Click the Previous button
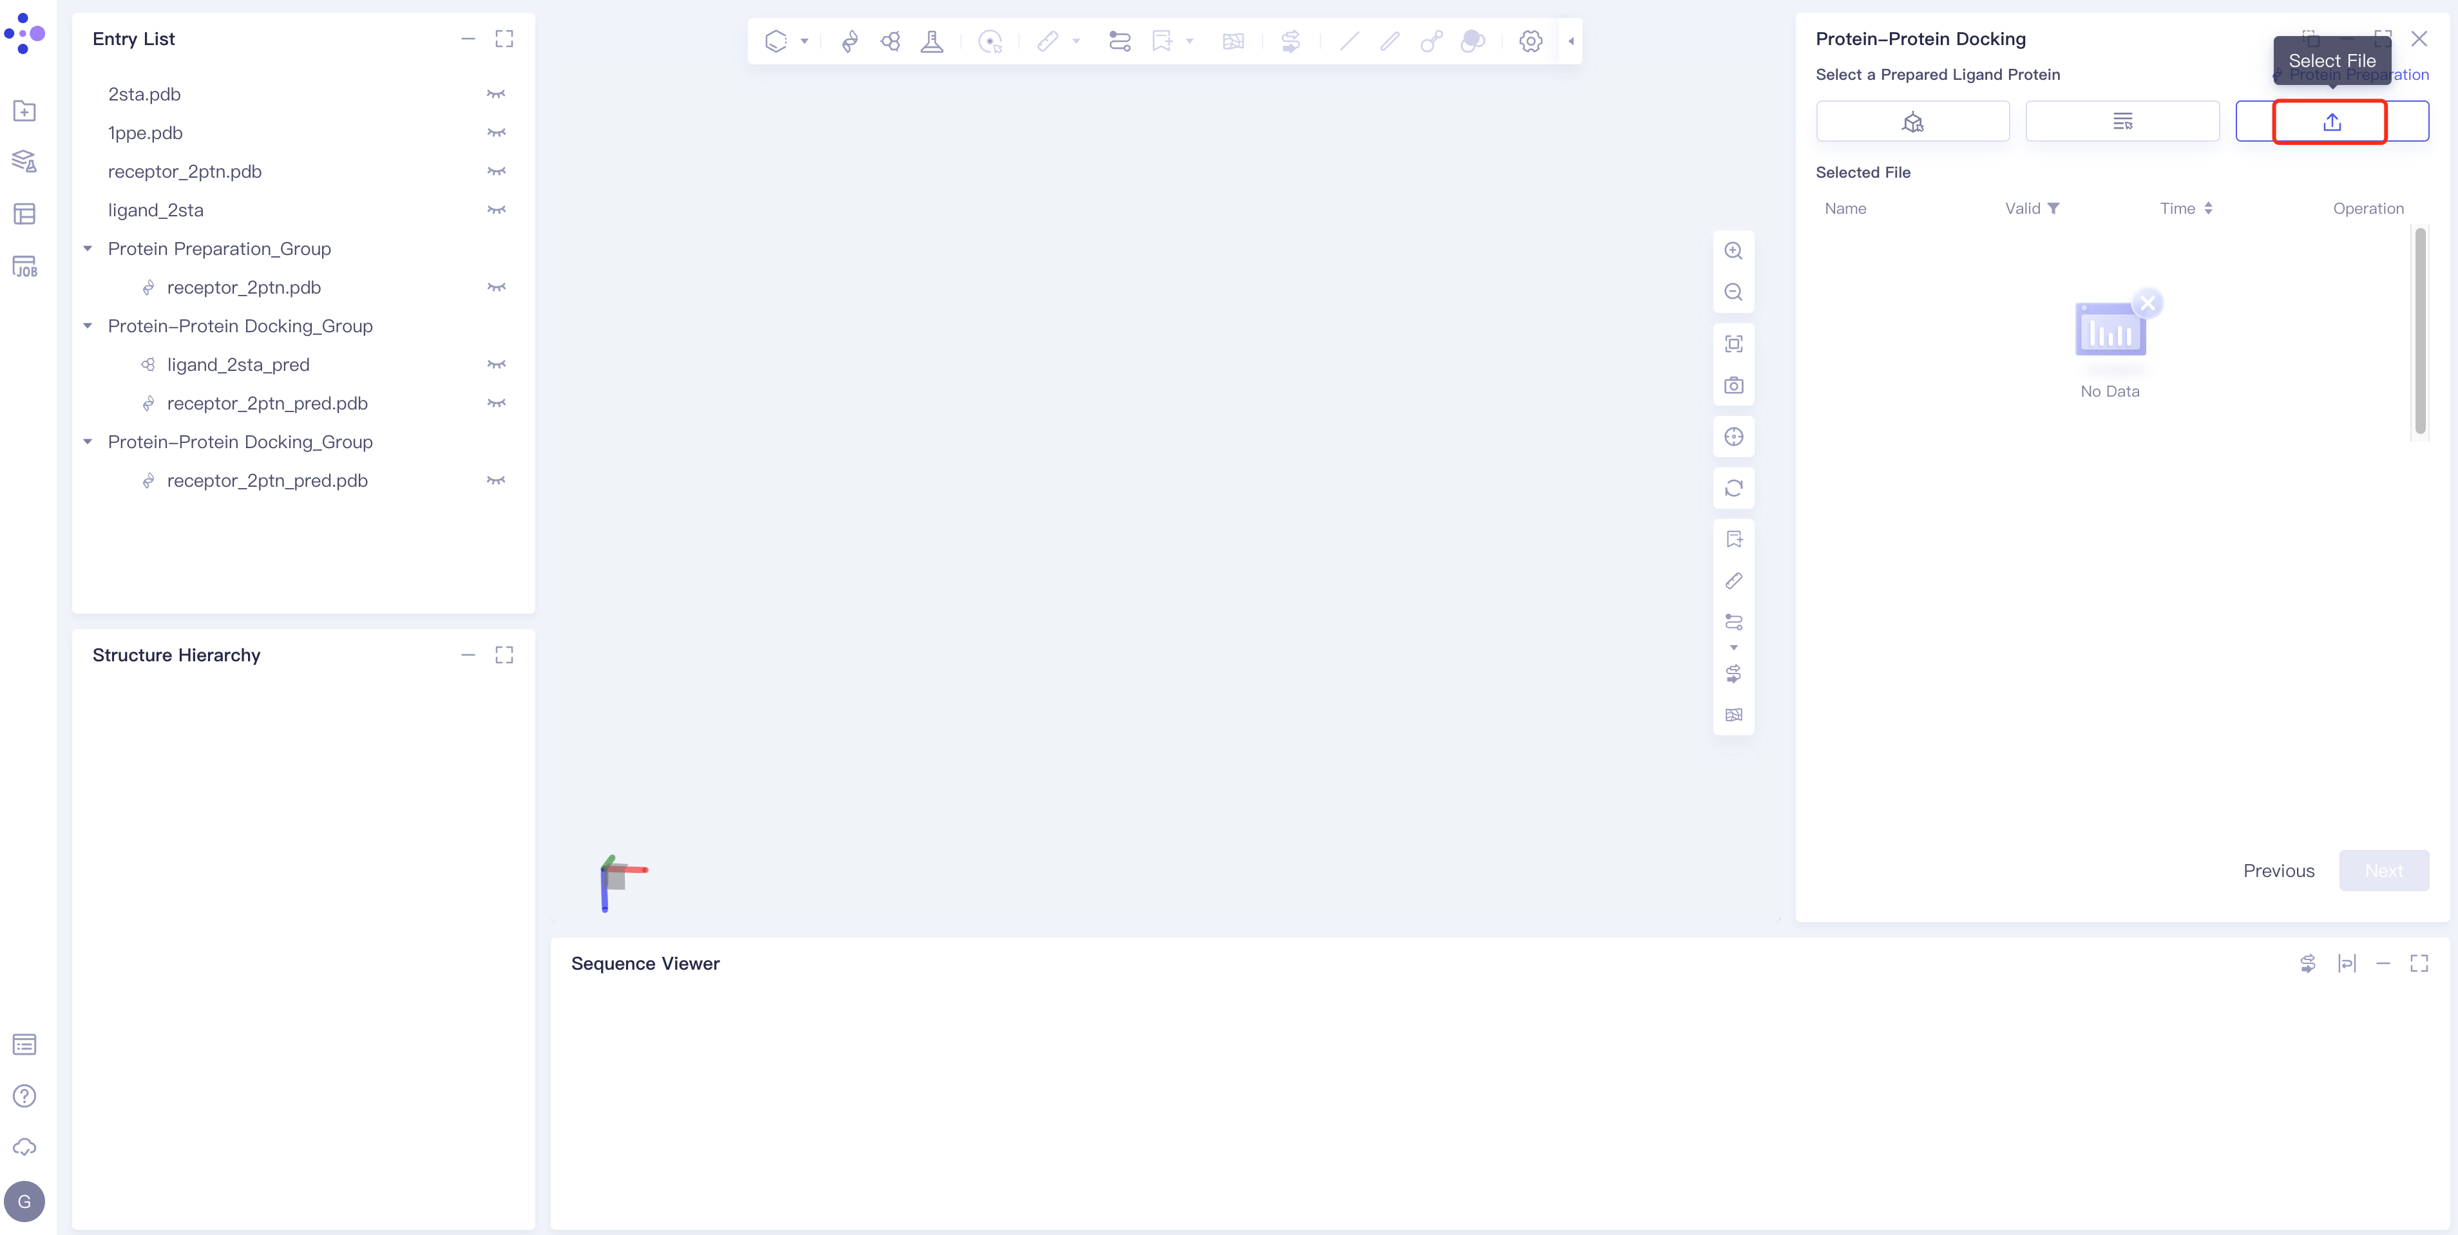2458x1235 pixels. click(x=2279, y=871)
